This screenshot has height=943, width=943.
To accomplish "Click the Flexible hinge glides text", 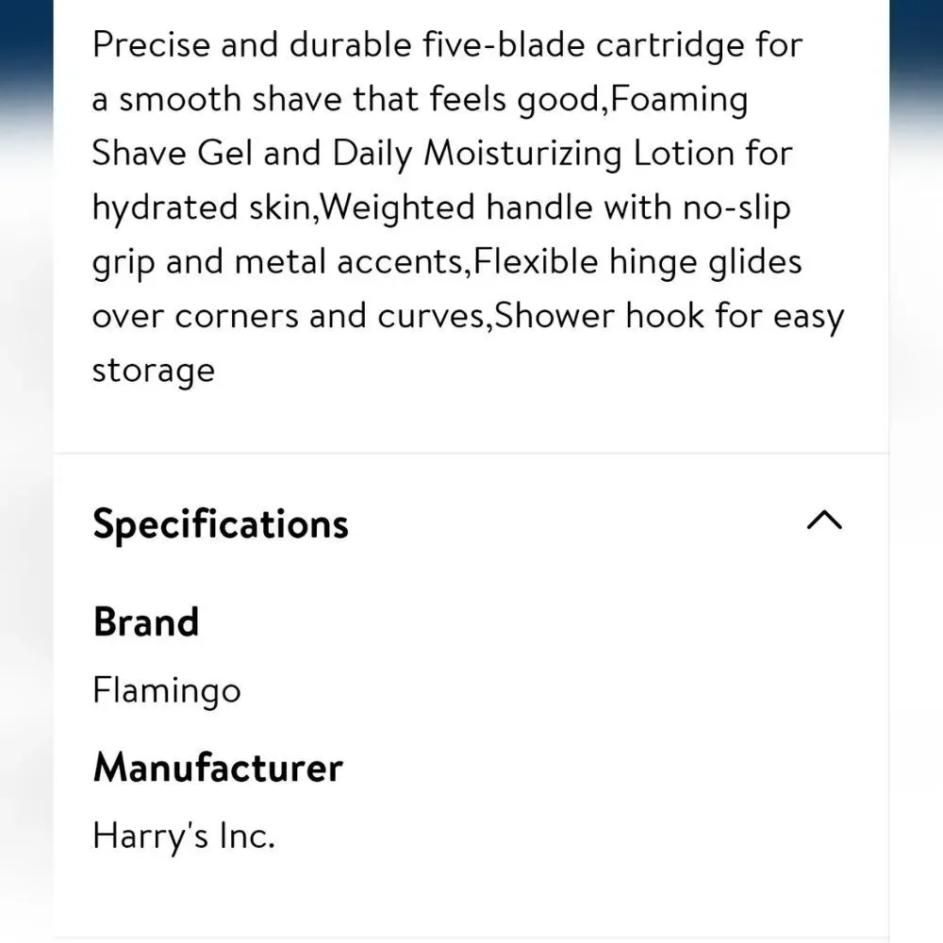I will pos(637,262).
